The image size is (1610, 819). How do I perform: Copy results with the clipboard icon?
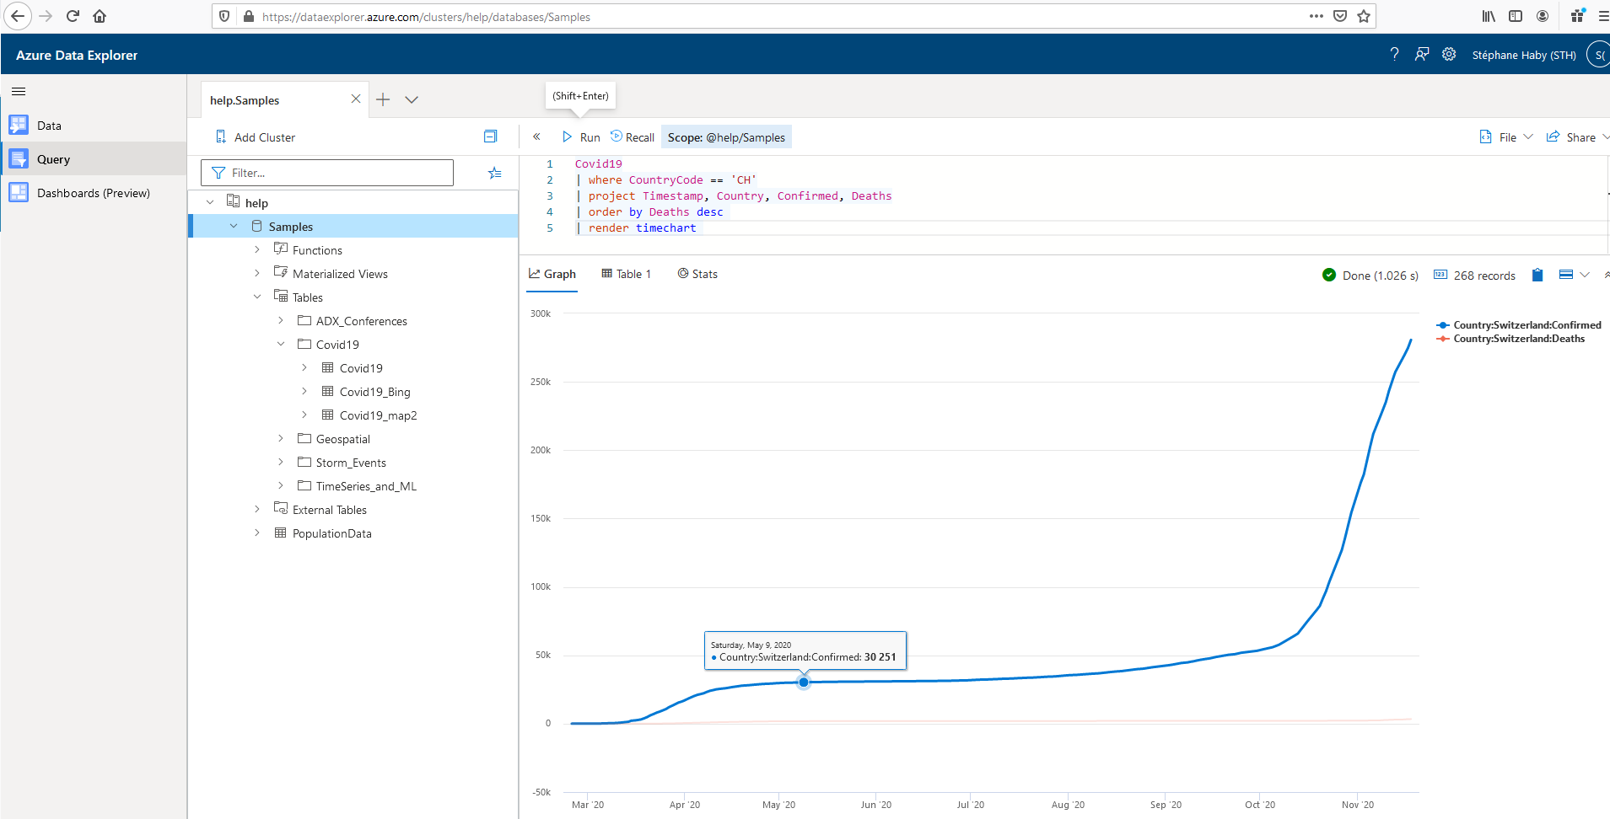click(x=1537, y=275)
